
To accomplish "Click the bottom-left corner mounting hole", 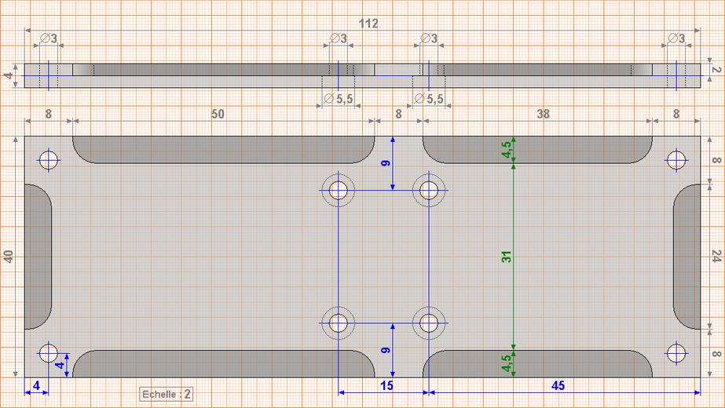I will click(x=49, y=354).
